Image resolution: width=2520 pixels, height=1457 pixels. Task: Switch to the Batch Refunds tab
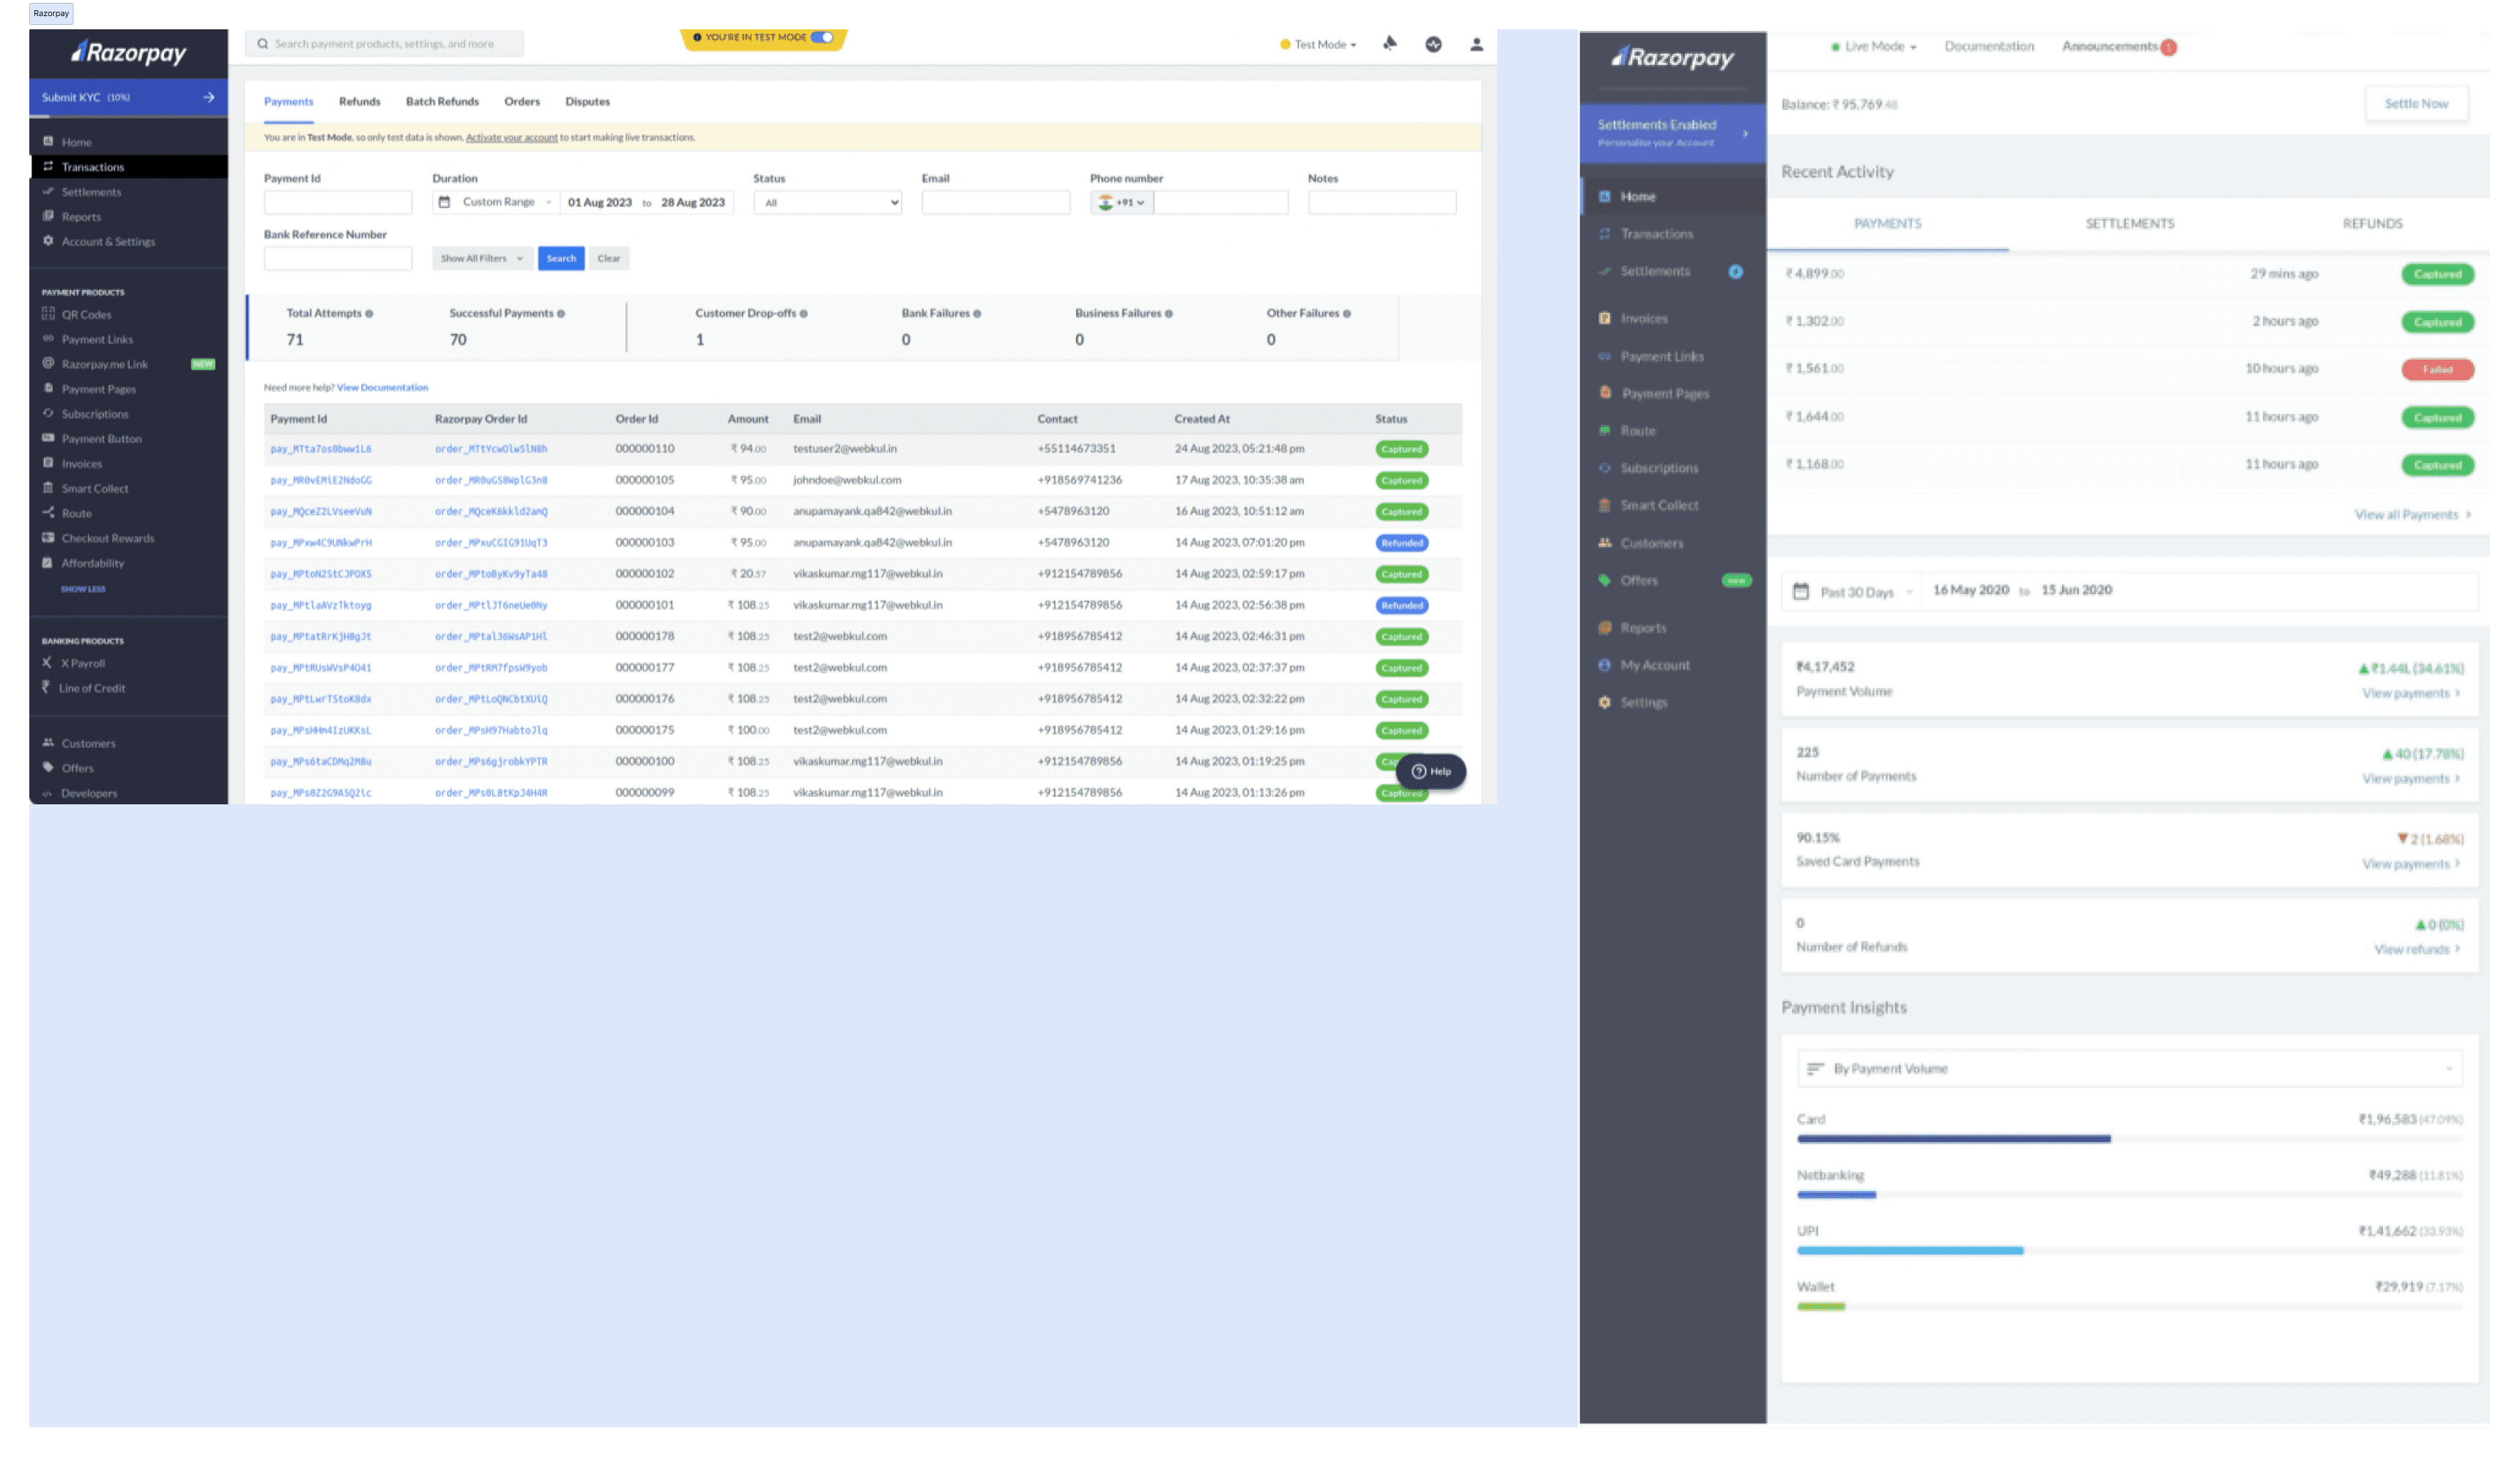point(442,101)
